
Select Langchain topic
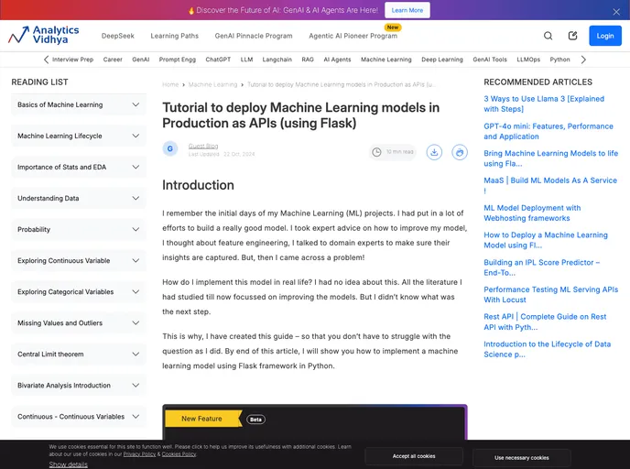click(277, 60)
